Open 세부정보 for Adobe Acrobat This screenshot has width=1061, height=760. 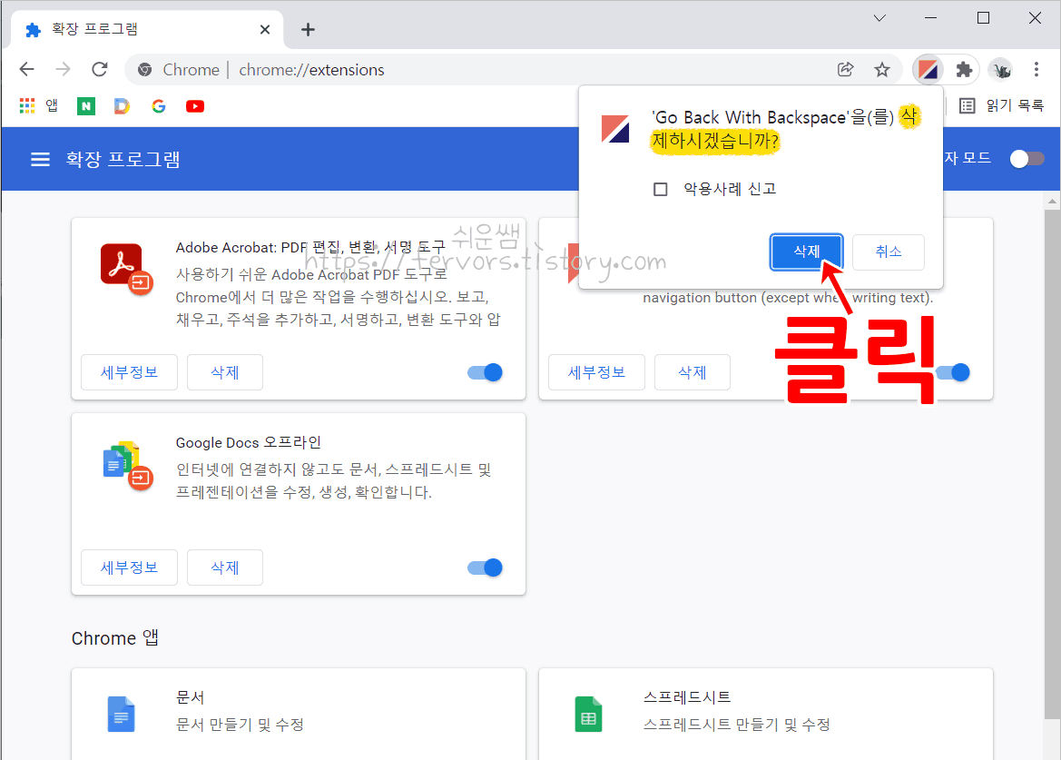tap(129, 372)
